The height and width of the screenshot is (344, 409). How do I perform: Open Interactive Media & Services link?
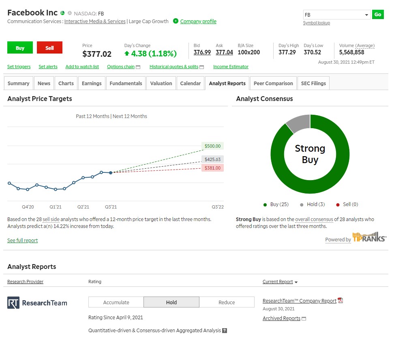pos(95,21)
